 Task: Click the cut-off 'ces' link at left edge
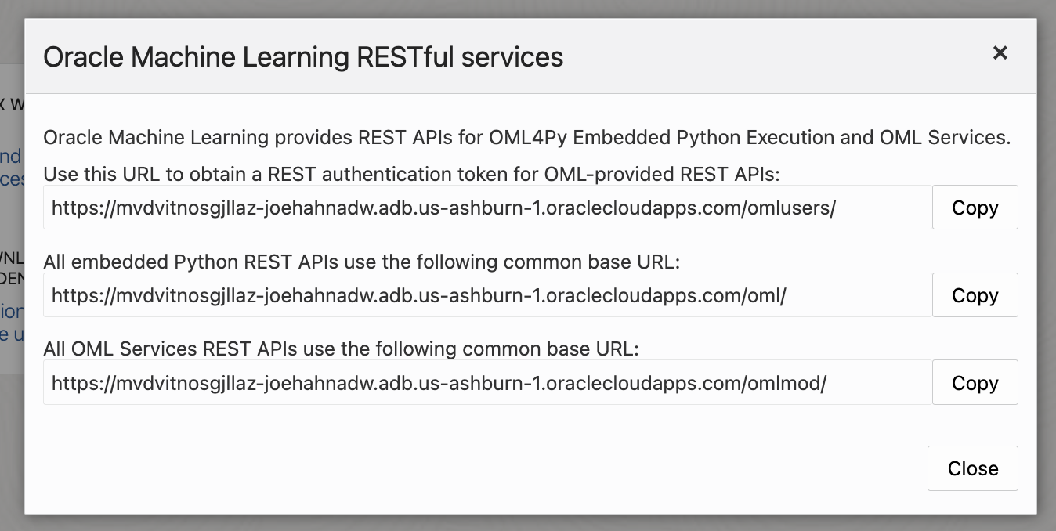(x=12, y=179)
